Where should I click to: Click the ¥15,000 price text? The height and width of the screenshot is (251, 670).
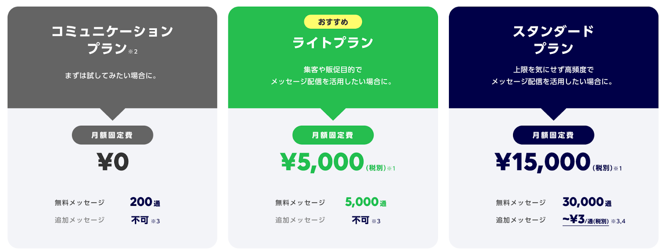coord(543,162)
